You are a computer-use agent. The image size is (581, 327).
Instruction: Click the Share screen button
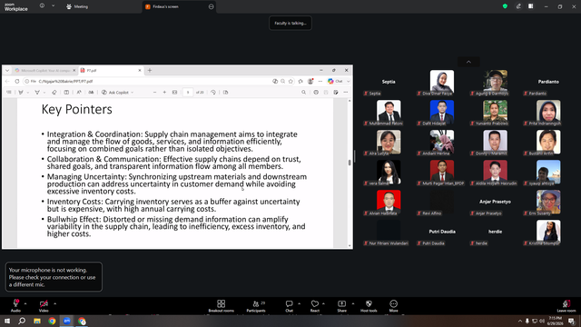tap(341, 306)
